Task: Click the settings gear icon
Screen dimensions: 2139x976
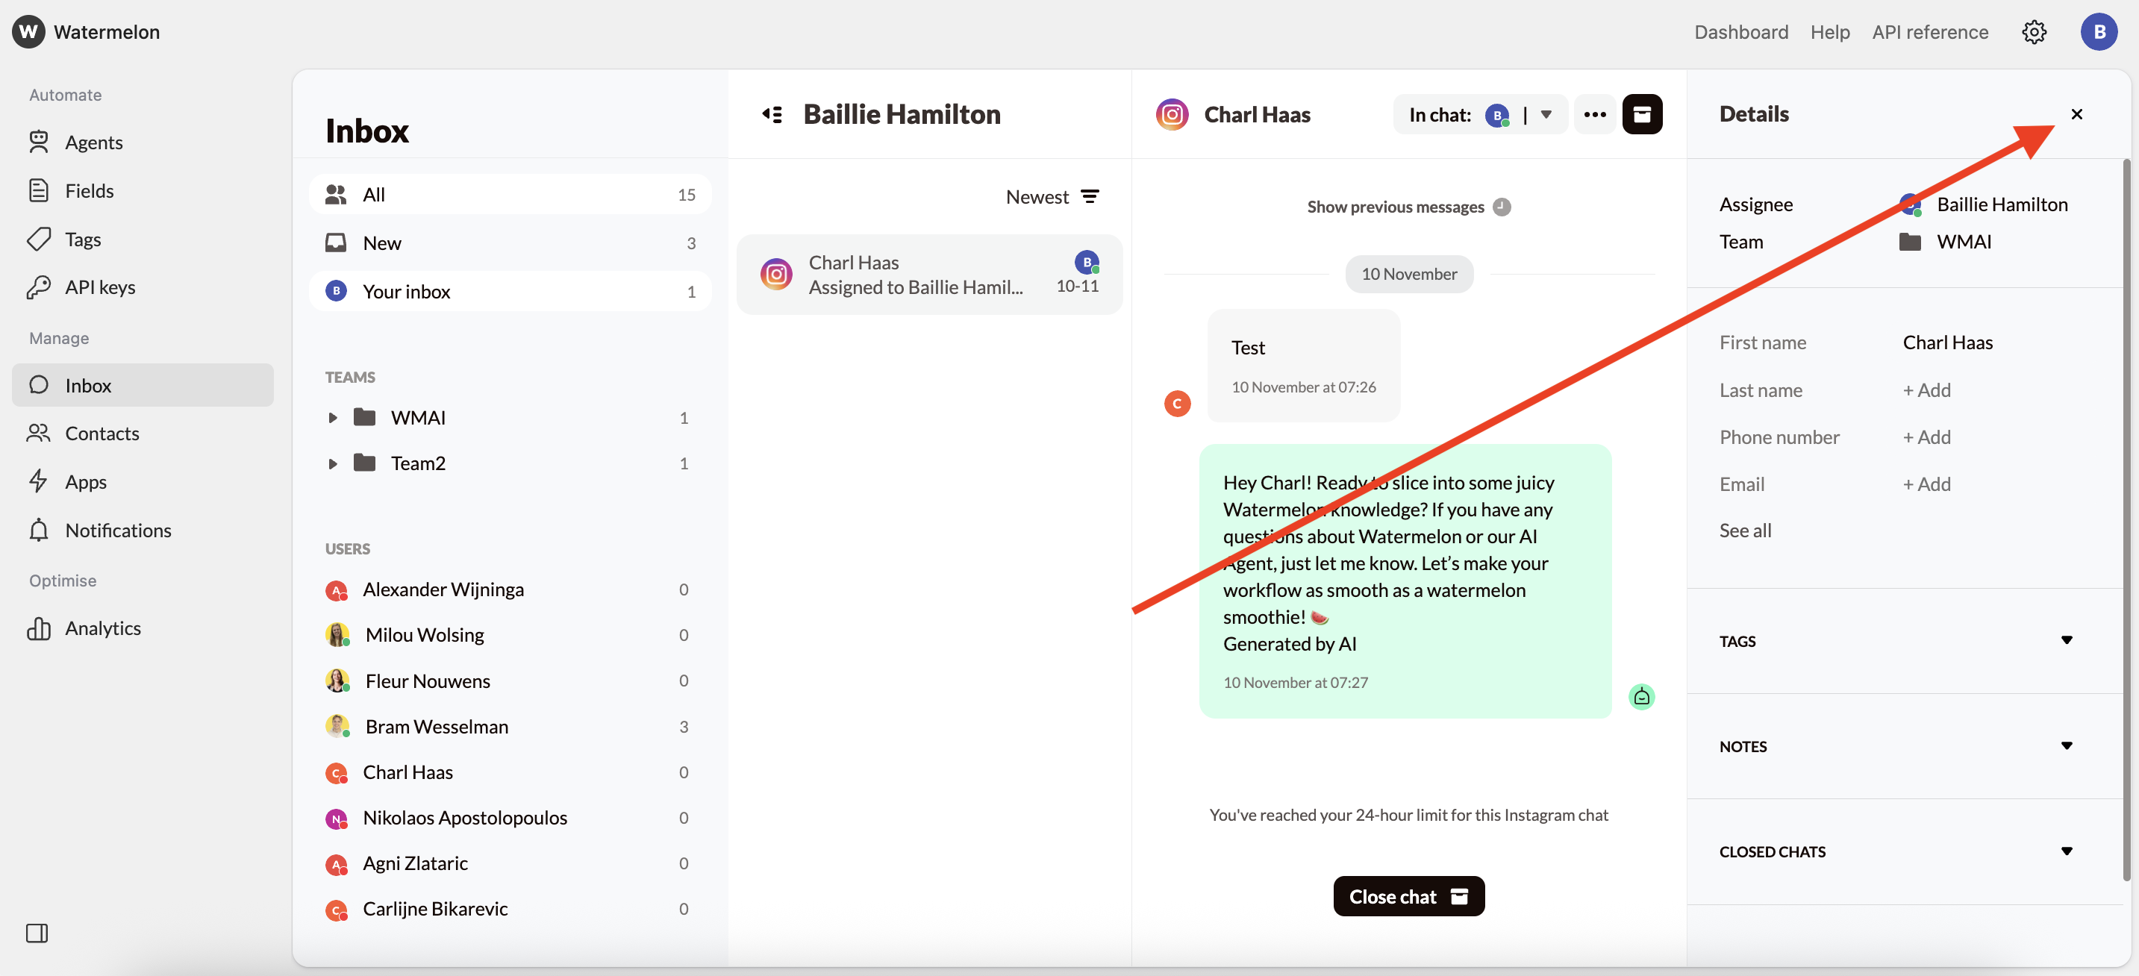Action: (x=2034, y=31)
